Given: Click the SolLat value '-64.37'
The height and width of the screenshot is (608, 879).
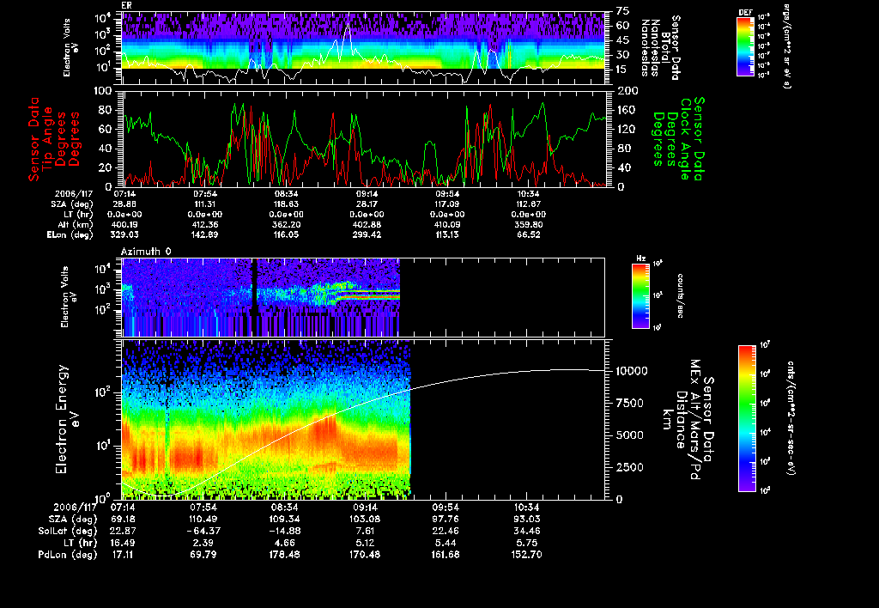Looking at the screenshot, I should click(203, 531).
